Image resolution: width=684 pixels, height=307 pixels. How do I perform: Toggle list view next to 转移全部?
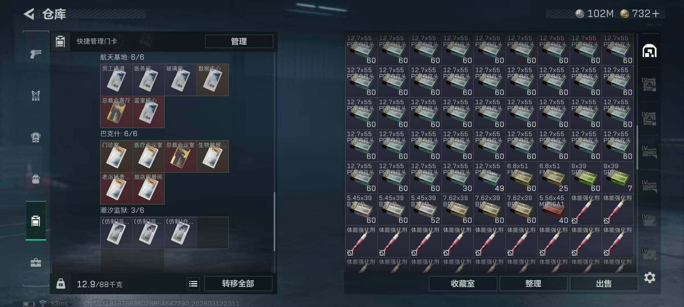tap(193, 284)
